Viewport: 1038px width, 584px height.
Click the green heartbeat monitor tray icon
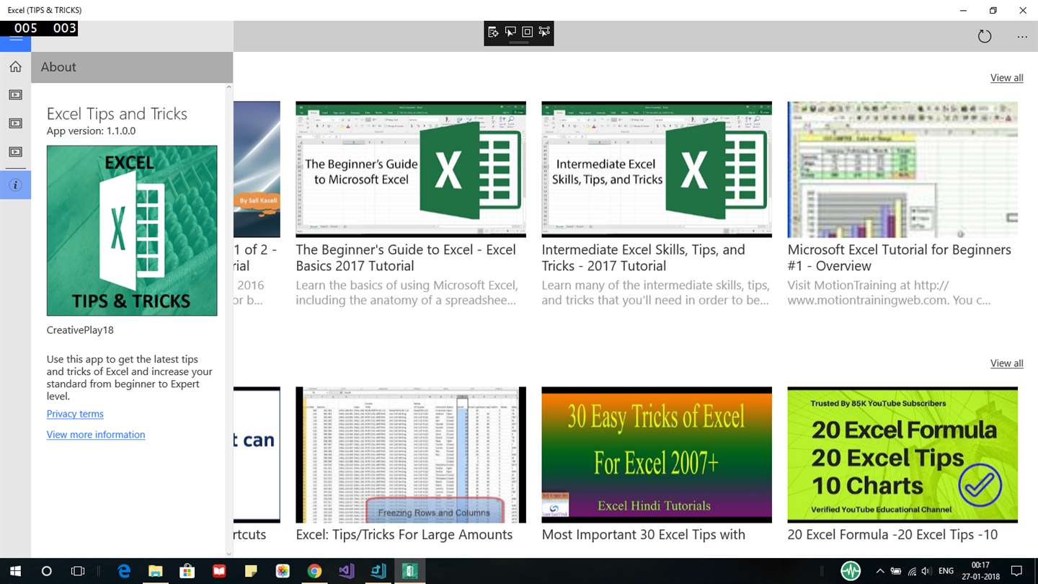(851, 571)
